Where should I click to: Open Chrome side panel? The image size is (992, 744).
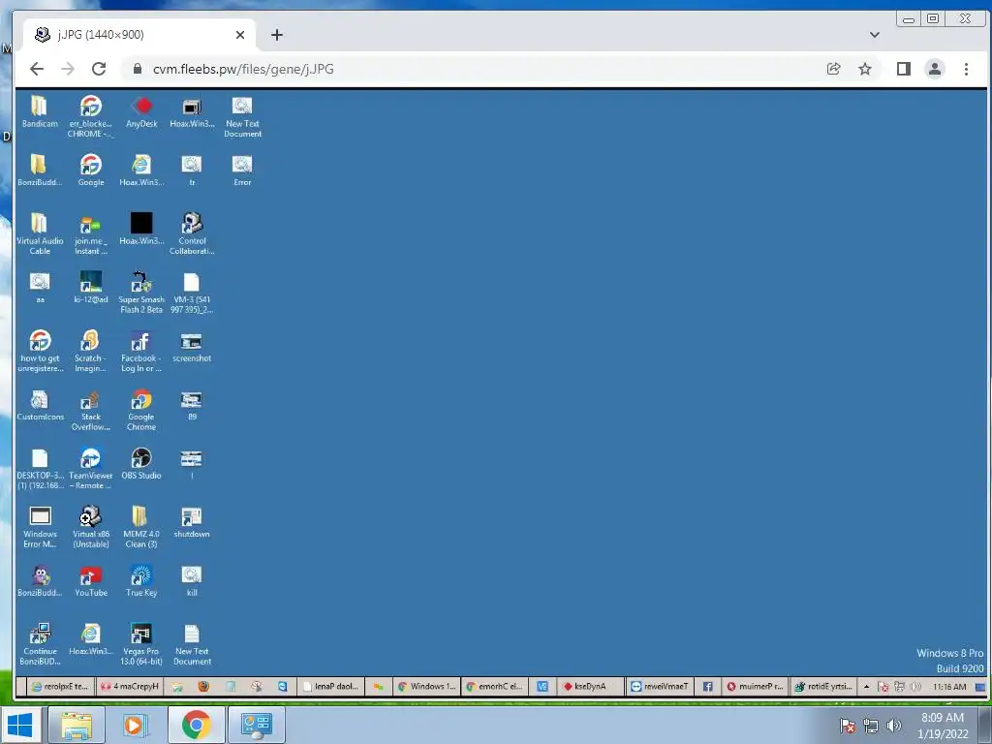pyautogui.click(x=904, y=69)
